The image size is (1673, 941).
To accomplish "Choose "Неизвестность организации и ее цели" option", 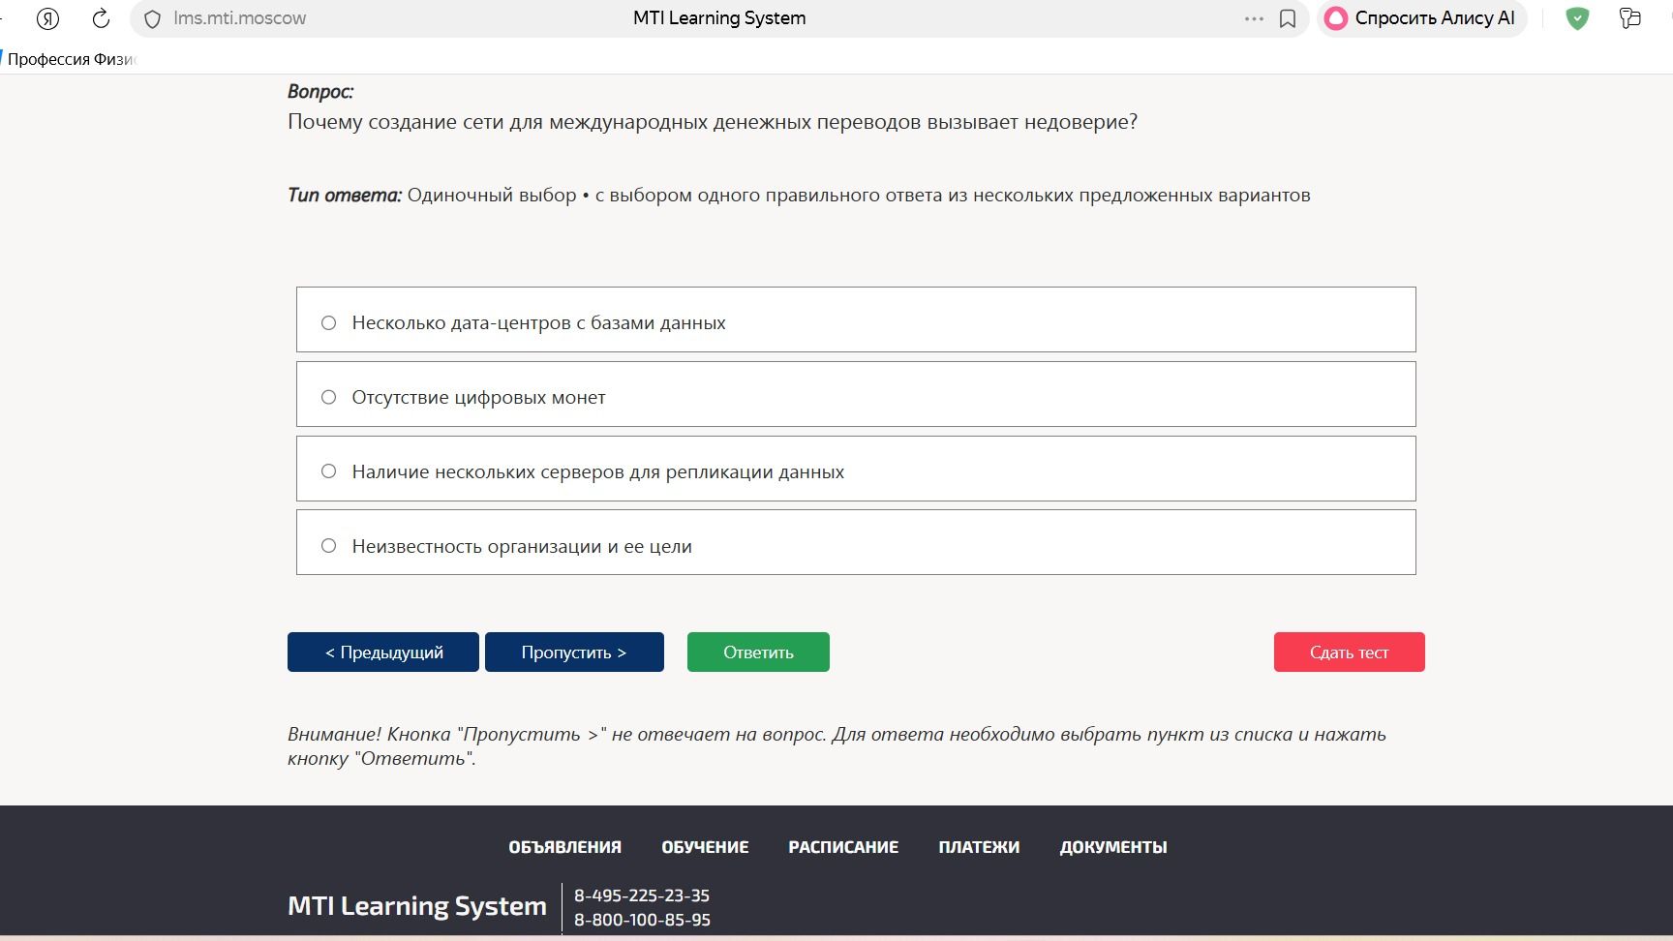I will coord(856,542).
